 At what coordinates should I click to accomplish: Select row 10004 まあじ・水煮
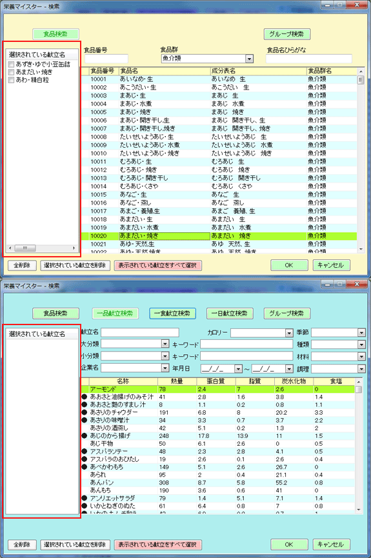(219, 104)
